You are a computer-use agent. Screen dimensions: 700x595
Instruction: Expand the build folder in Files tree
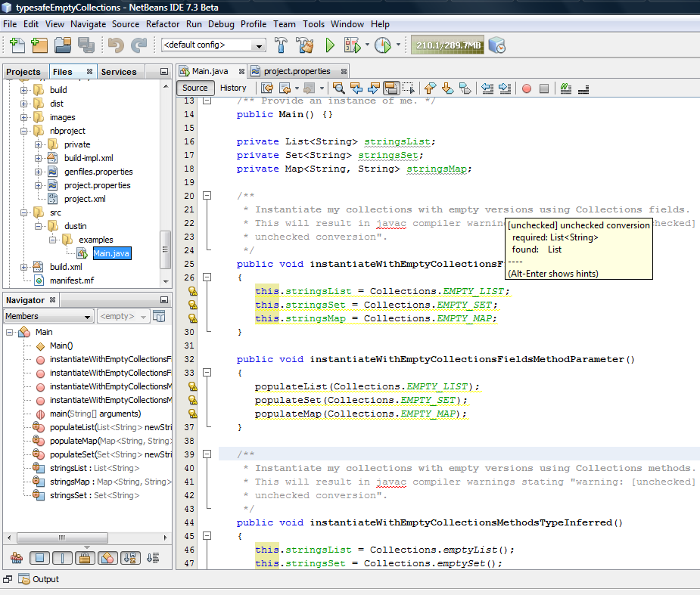pos(23,90)
